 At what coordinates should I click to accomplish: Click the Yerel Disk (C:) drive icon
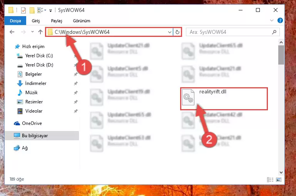(20, 56)
